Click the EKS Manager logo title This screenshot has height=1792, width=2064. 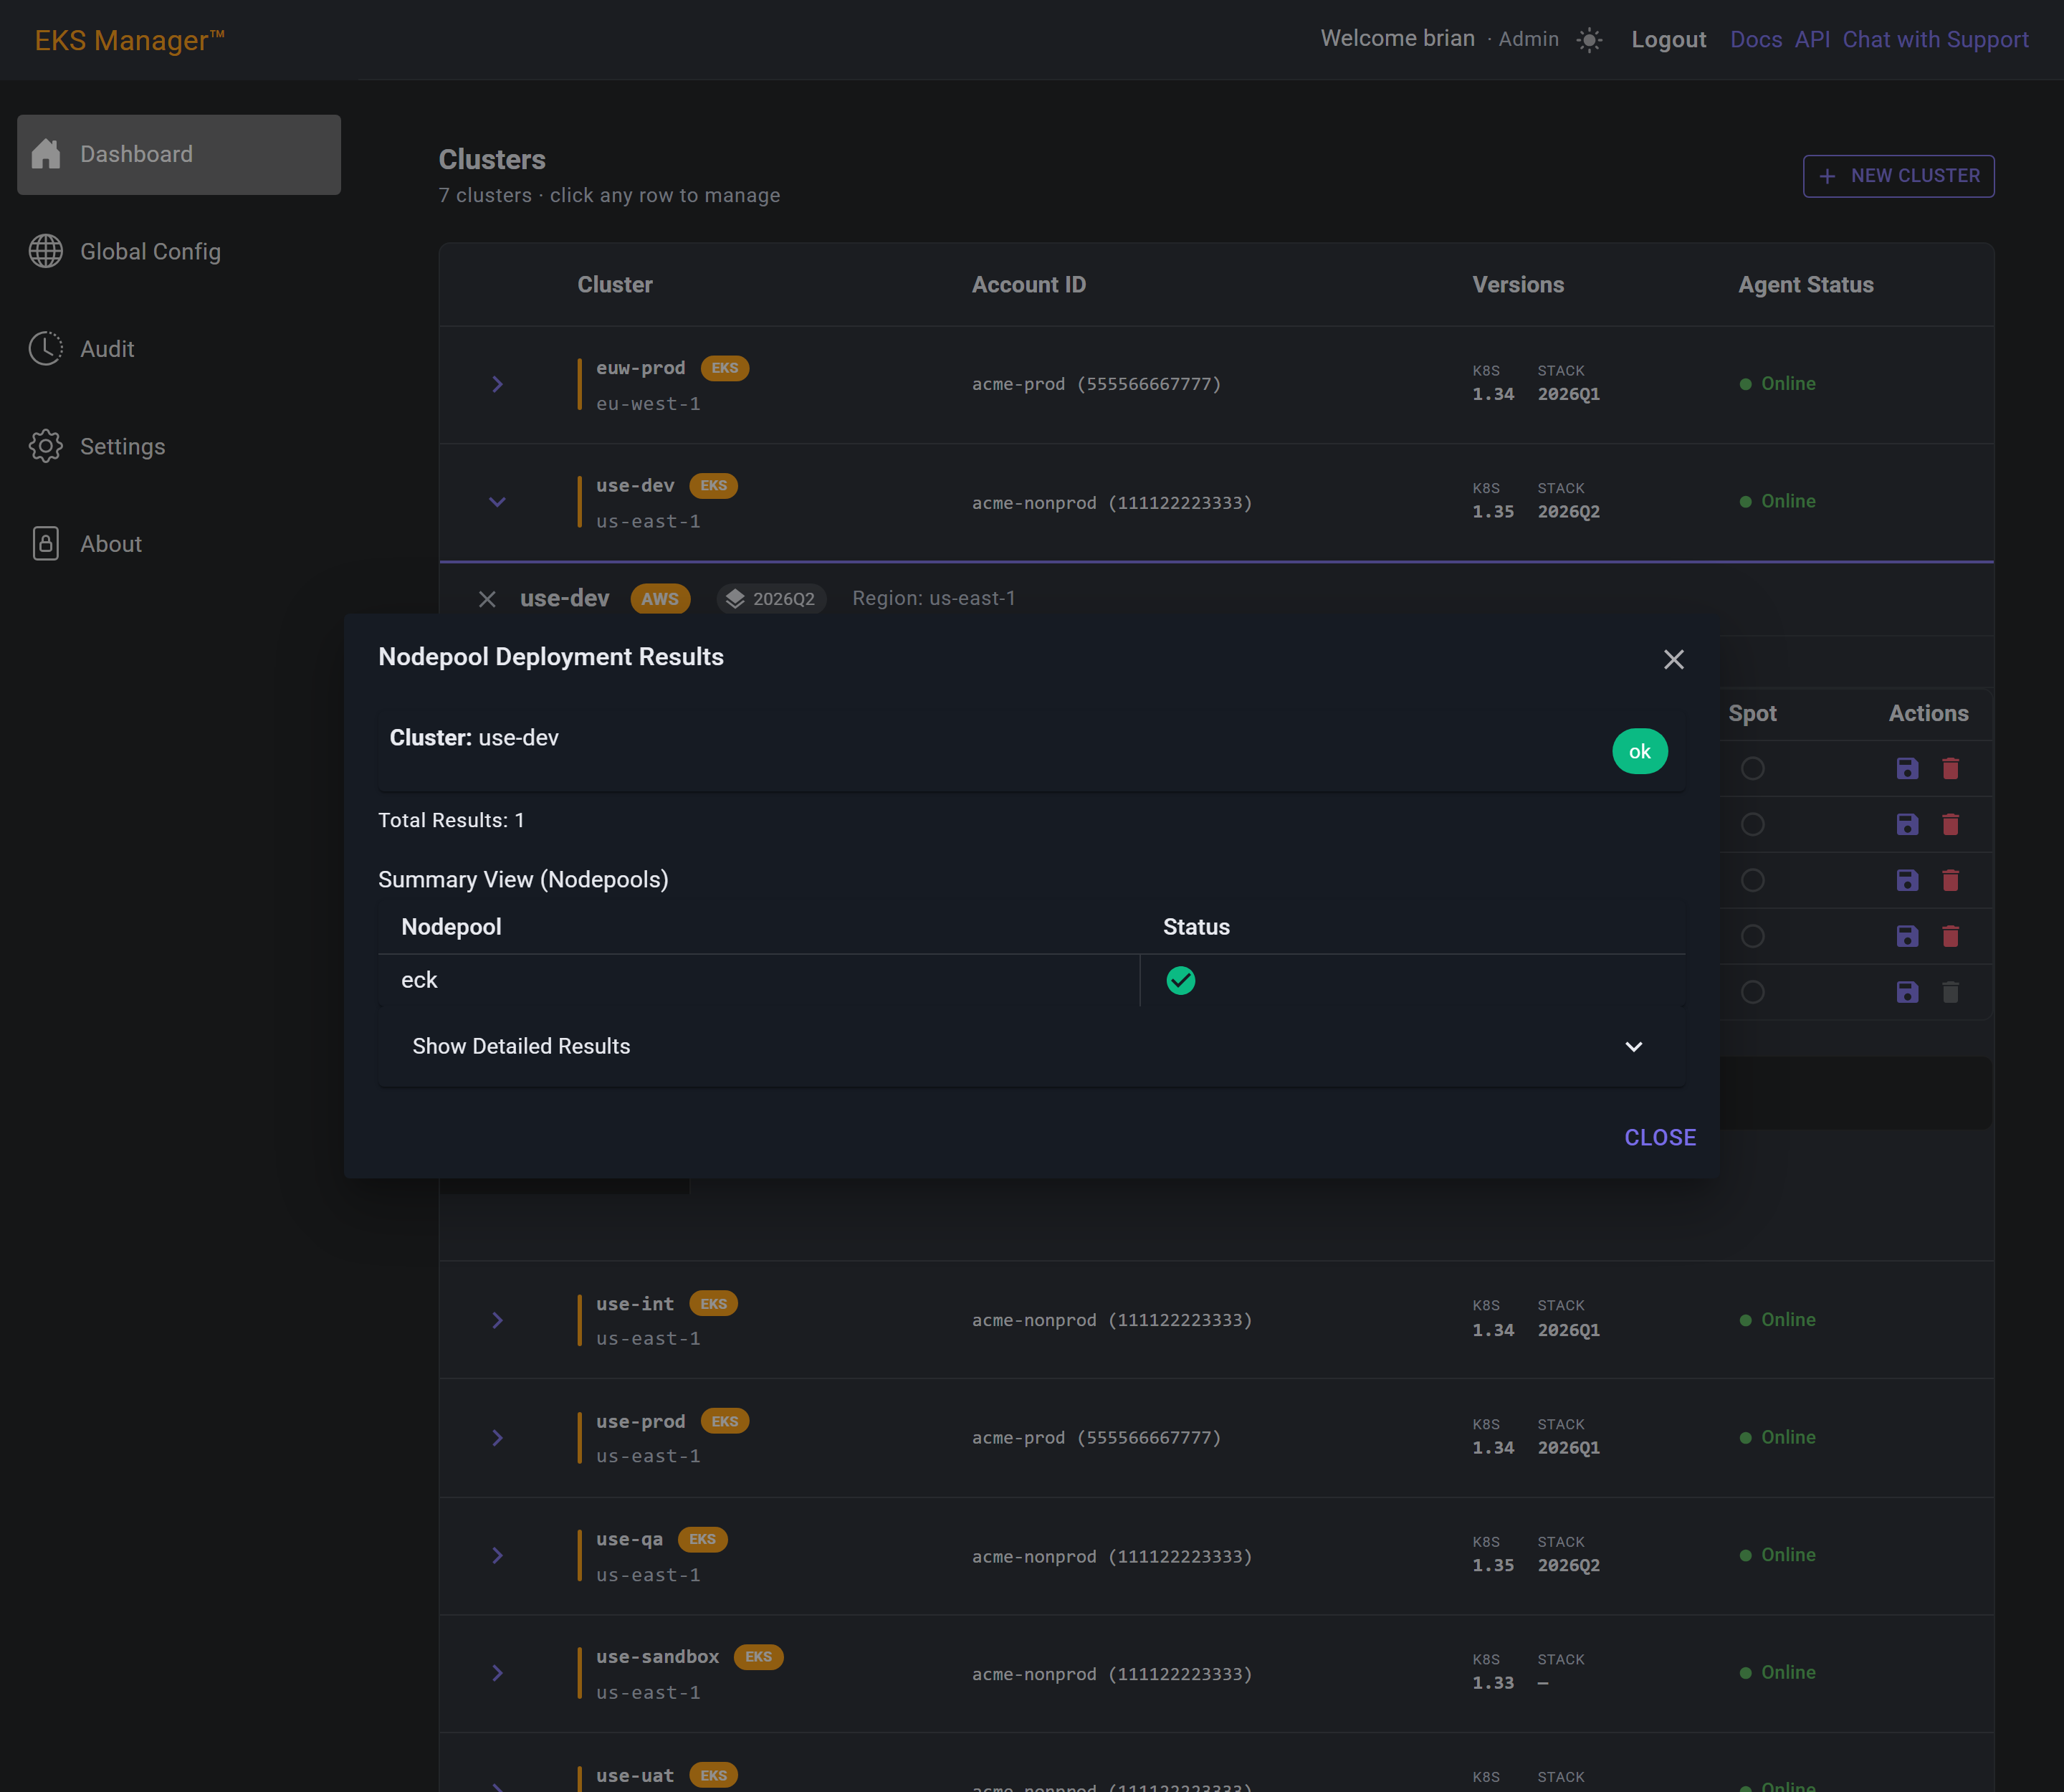point(130,40)
